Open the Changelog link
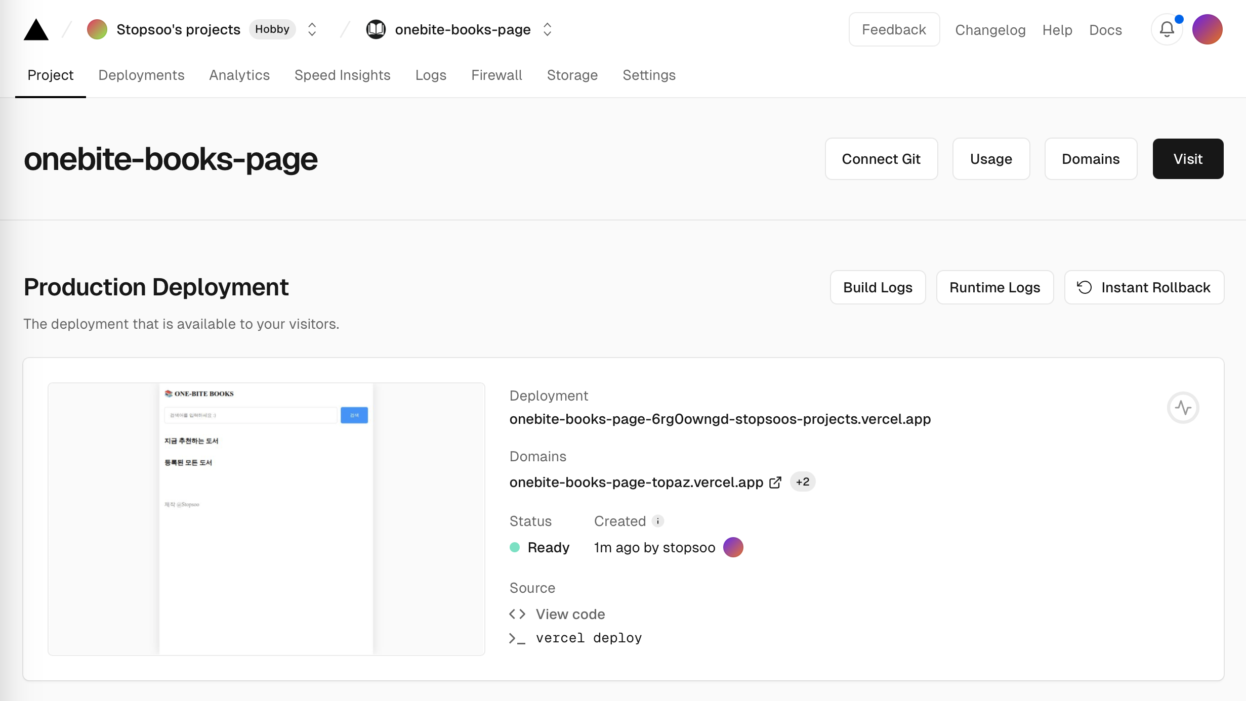The width and height of the screenshot is (1246, 701). click(x=990, y=30)
